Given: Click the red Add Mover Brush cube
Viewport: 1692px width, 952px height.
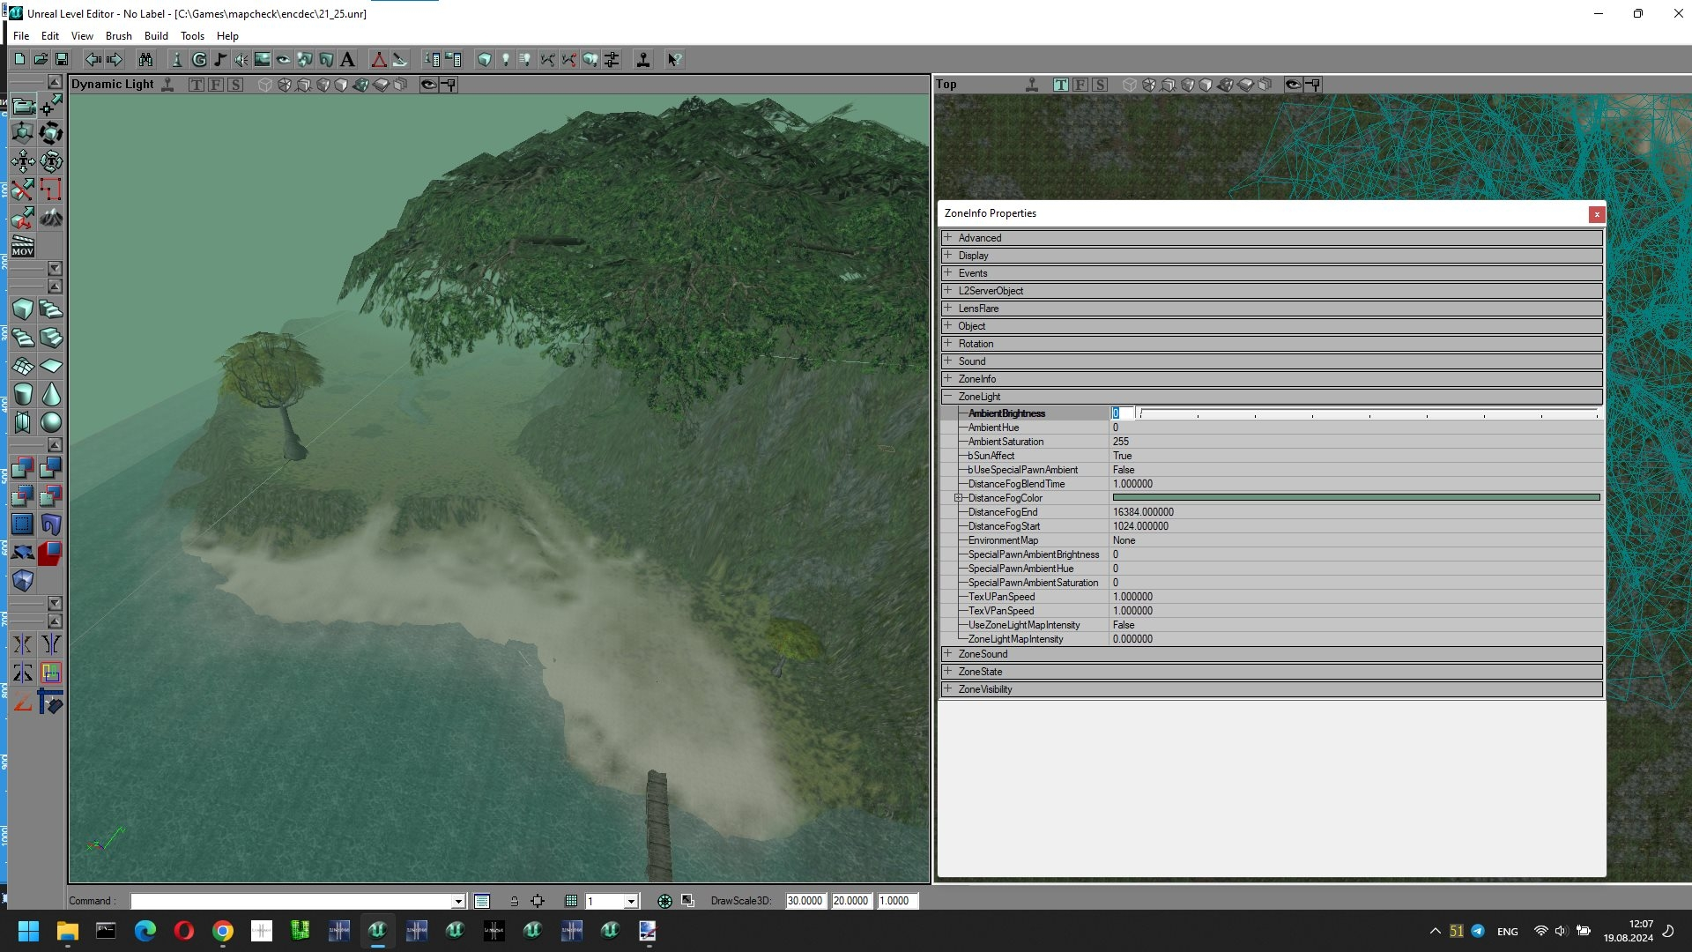Looking at the screenshot, I should (x=51, y=553).
